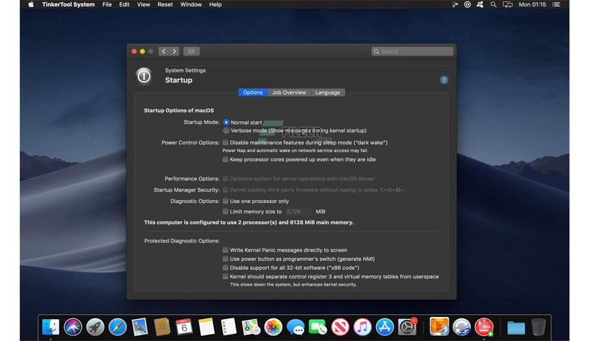Viewport: 590px width, 341px height.
Task: Click the circled power status icon in menu bar
Action: pyautogui.click(x=467, y=4)
